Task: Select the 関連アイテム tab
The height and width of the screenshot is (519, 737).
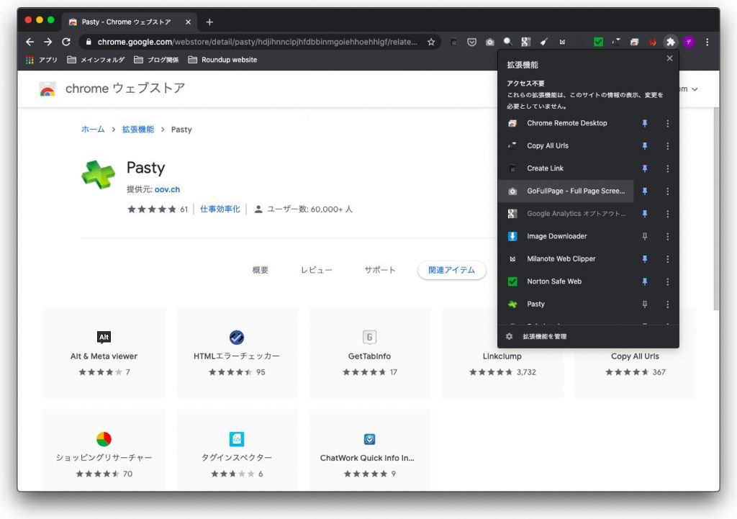Action: [452, 270]
